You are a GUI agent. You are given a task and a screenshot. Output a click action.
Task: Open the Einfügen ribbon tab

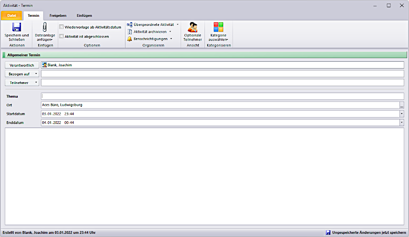coord(84,15)
